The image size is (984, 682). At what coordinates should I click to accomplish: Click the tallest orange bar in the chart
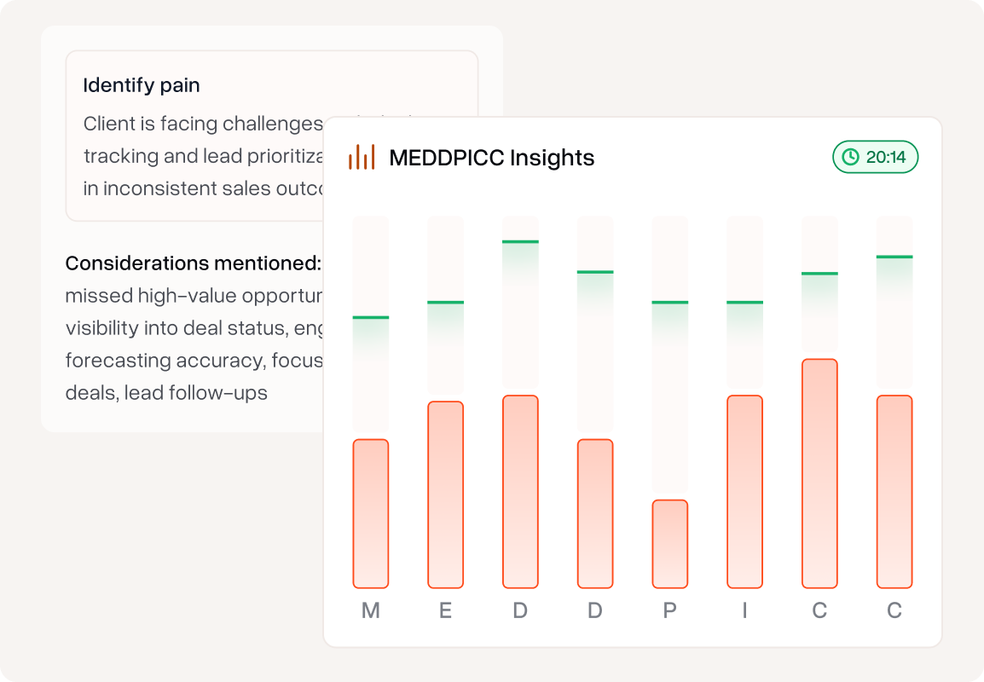coord(819,473)
